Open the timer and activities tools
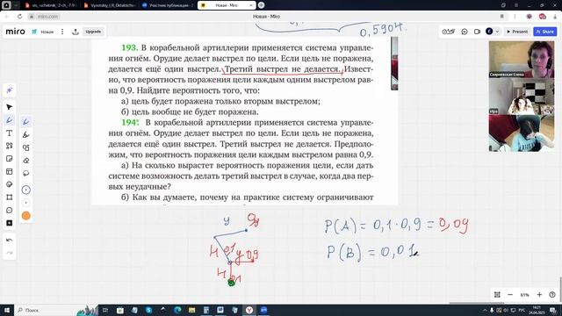This screenshot has width=562, height=316. click(x=448, y=32)
